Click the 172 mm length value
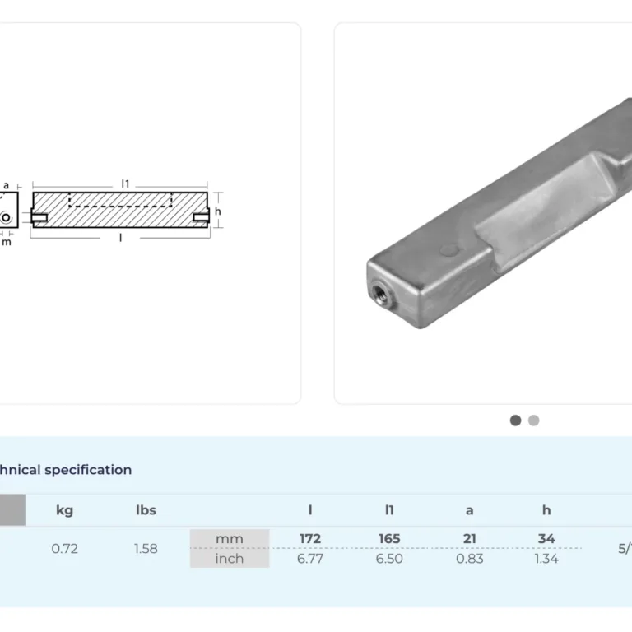The image size is (632, 632). (310, 539)
